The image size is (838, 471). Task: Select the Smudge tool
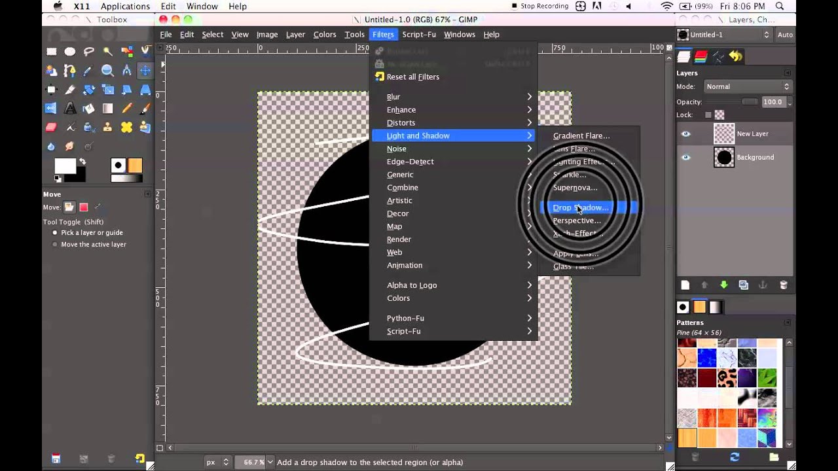pyautogui.click(x=70, y=147)
